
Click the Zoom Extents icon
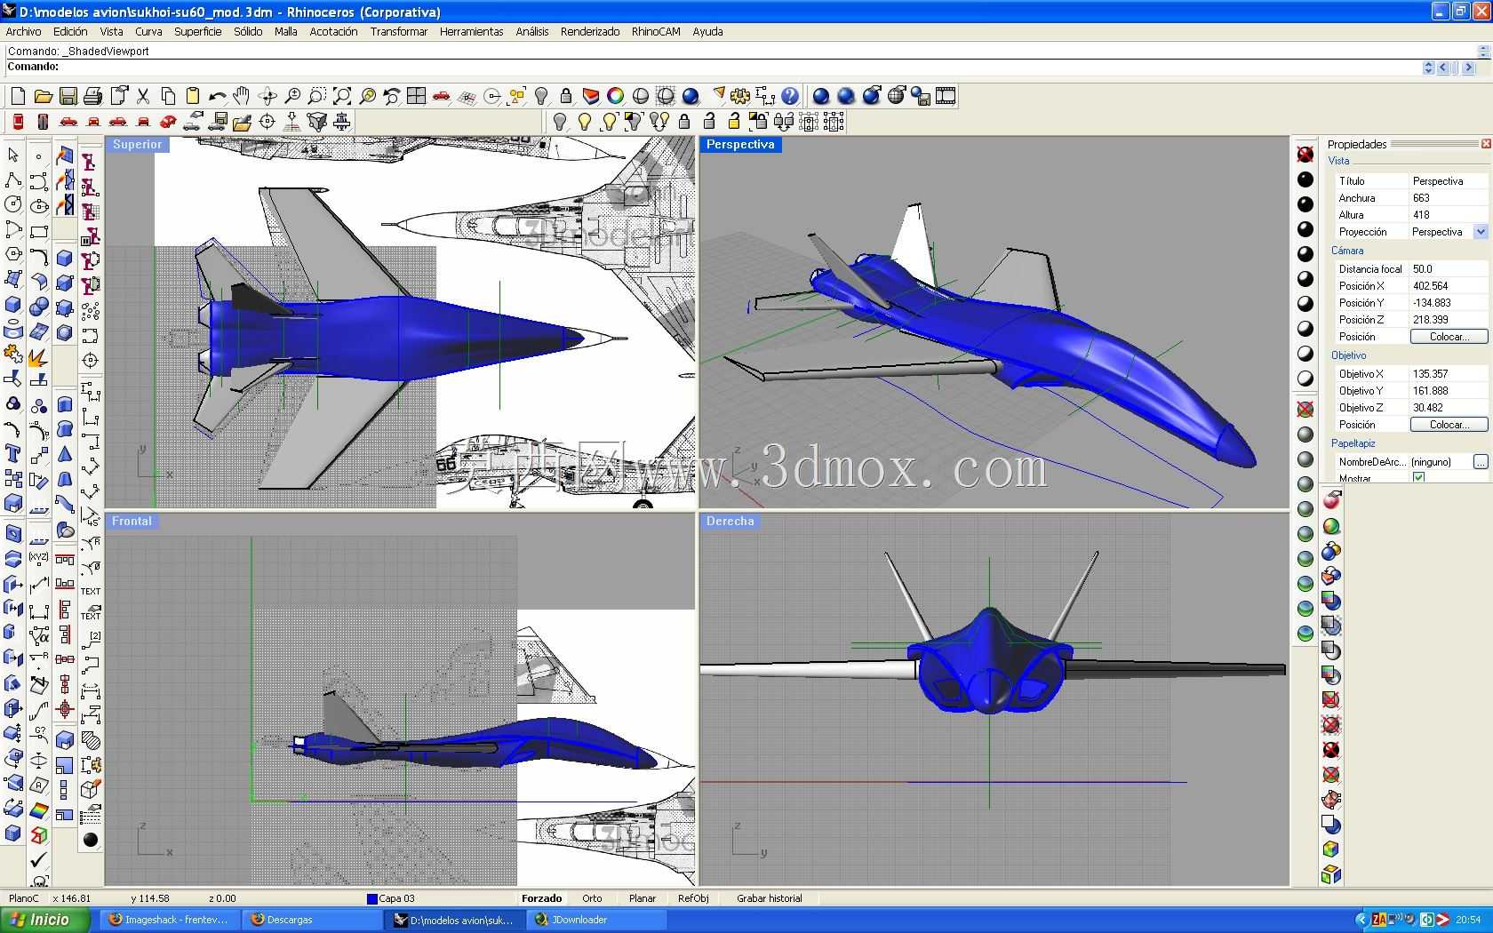point(341,96)
